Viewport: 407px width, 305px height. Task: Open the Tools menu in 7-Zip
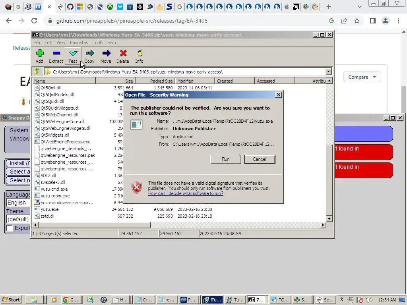(x=98, y=42)
